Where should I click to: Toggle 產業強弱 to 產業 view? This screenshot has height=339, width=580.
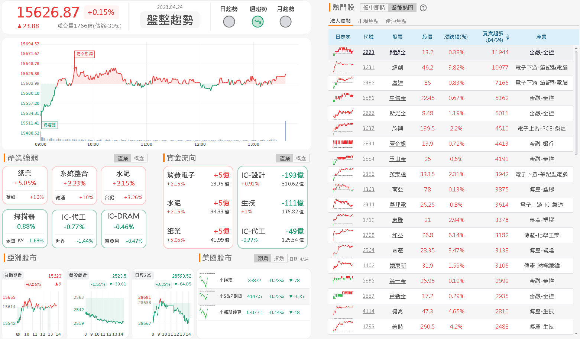(x=123, y=158)
